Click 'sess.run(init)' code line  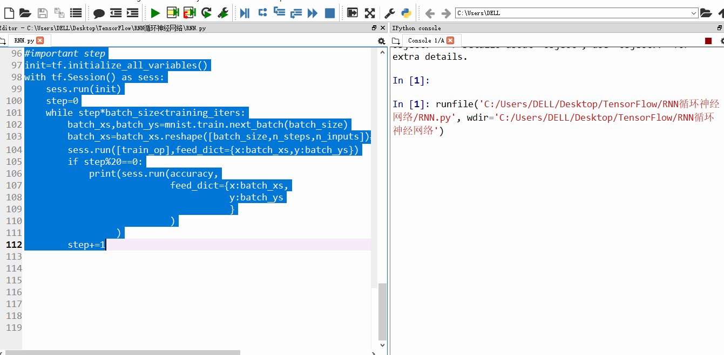point(84,89)
